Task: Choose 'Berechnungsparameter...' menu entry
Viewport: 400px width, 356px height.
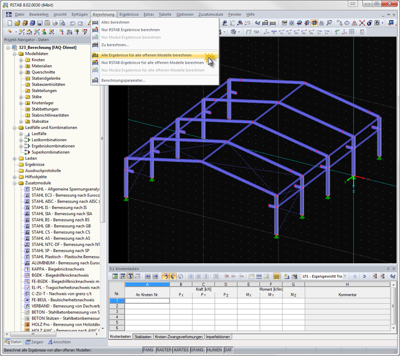Action: pyautogui.click(x=123, y=80)
